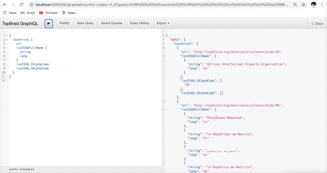Screen dimensions: 327x173
Task: Open the browser profile avatar
Action: [314, 4]
